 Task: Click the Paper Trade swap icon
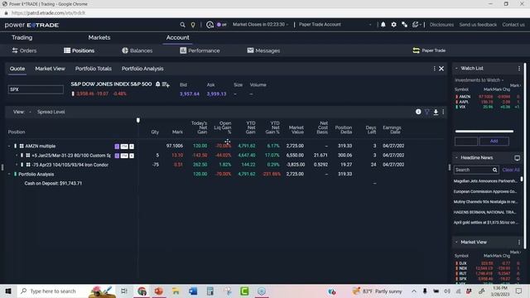point(416,50)
